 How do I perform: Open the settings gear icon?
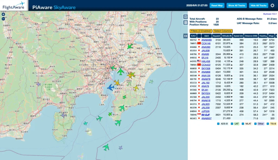(x=272, y=5)
